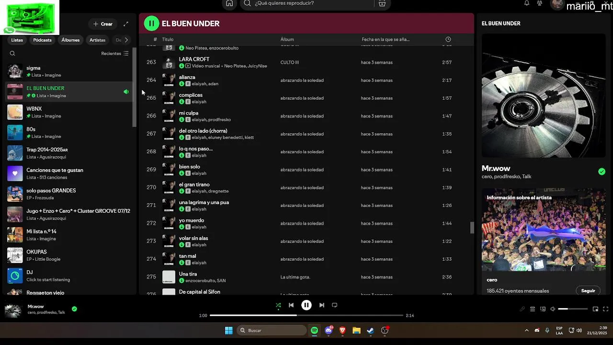613x345 pixels.
Task: Click the ¿Qué quieres reproducir? search field
Action: click(306, 3)
